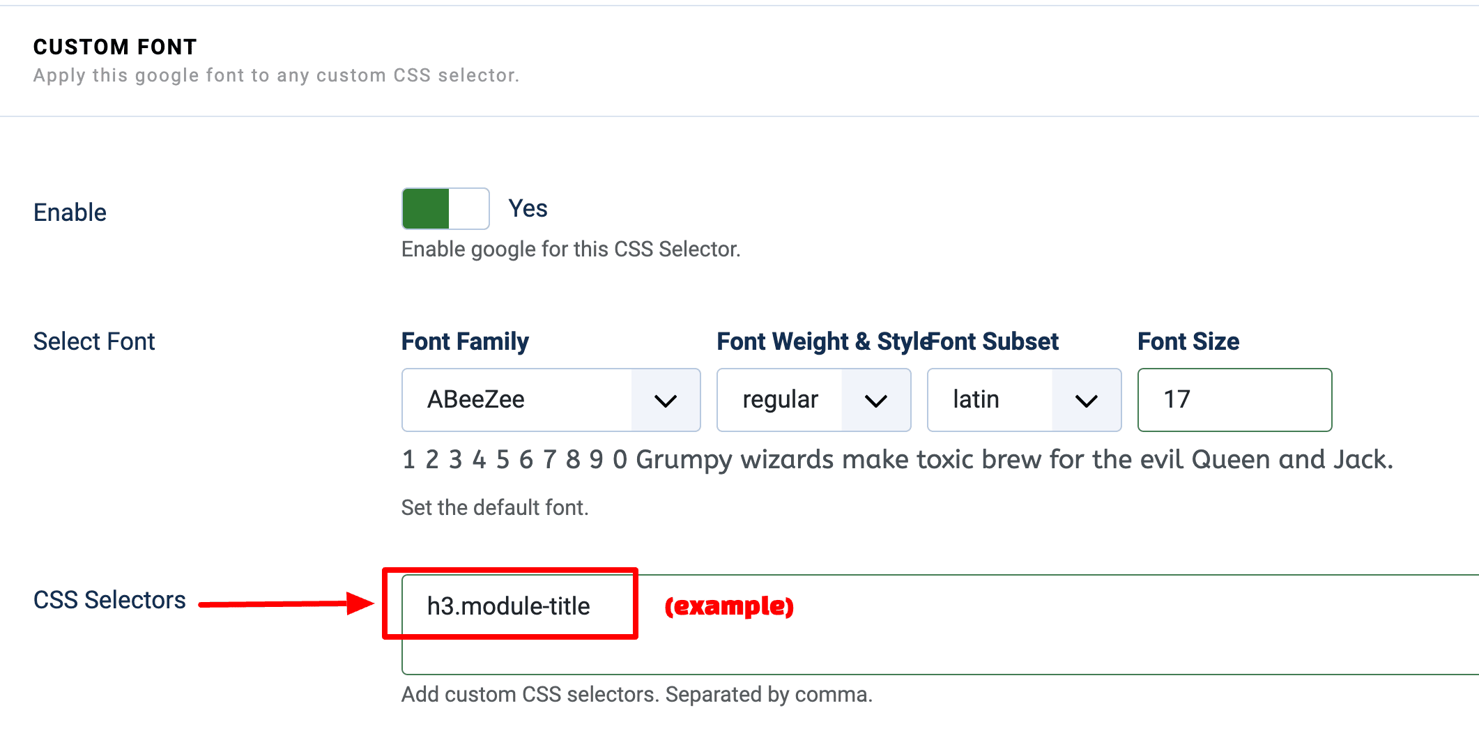The height and width of the screenshot is (747, 1479).
Task: Toggle the Enable switch off
Action: (444, 208)
